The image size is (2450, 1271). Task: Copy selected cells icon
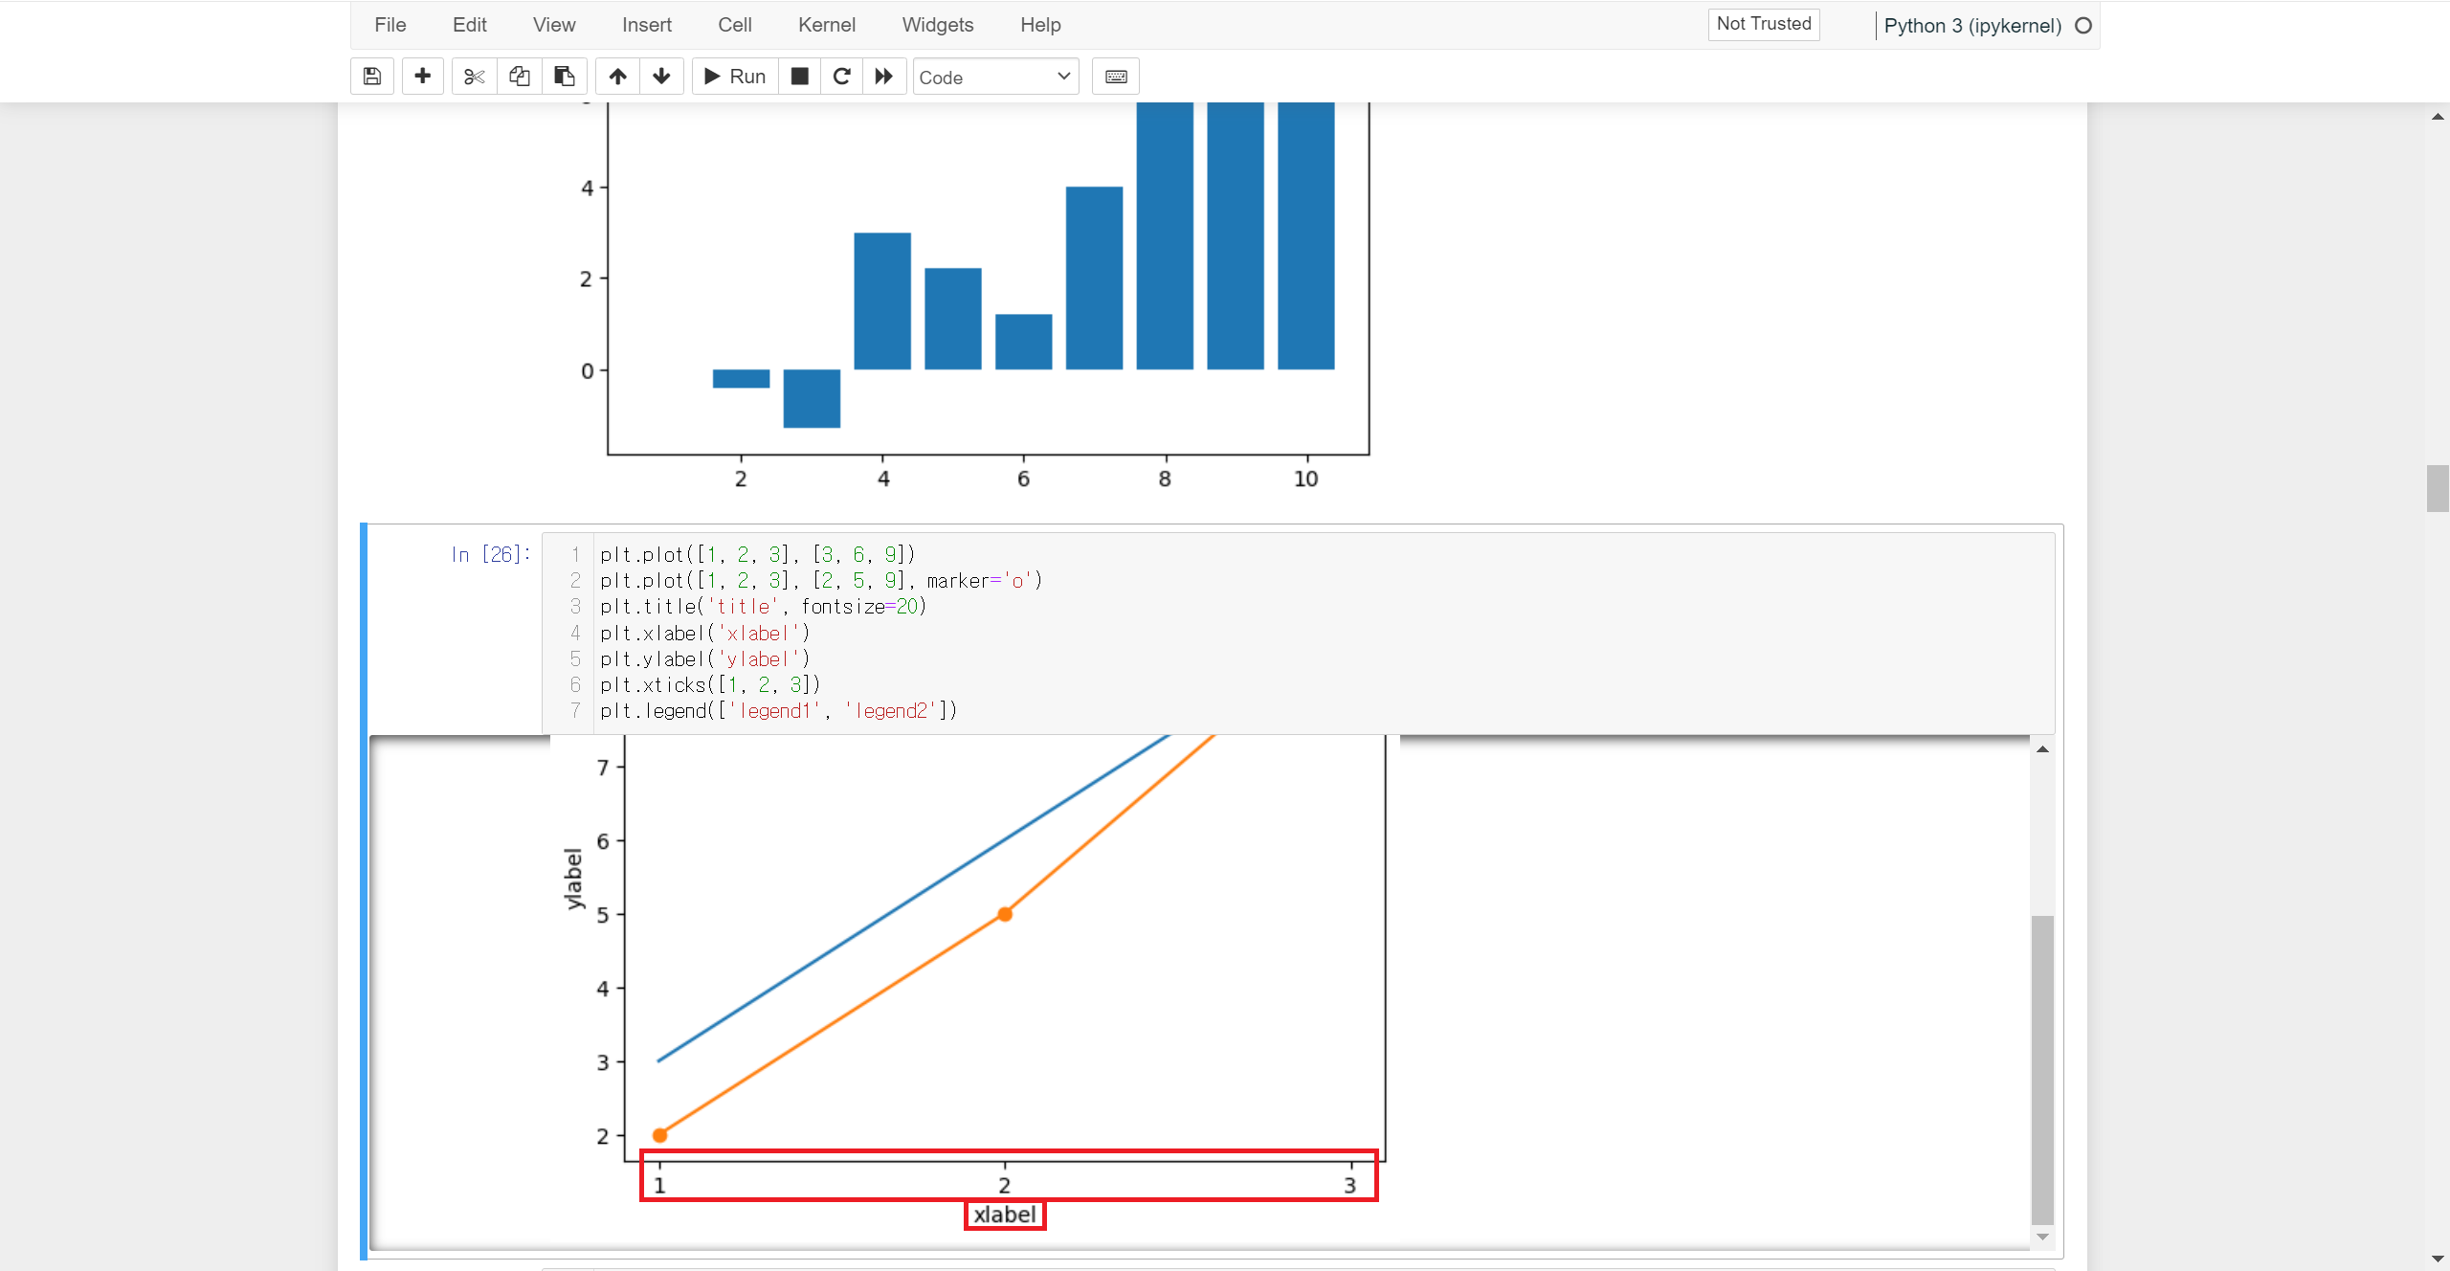[x=519, y=77]
